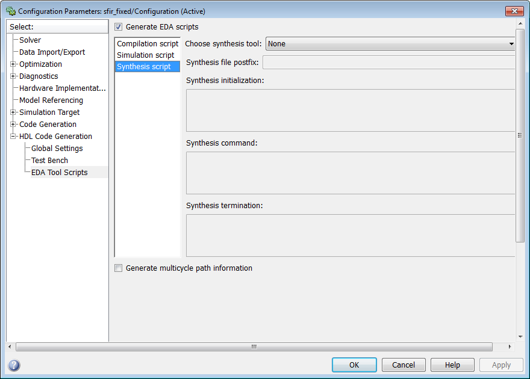Click the horizontal scrollbar thumb
Screen dimensions: 530x379
point(254,347)
